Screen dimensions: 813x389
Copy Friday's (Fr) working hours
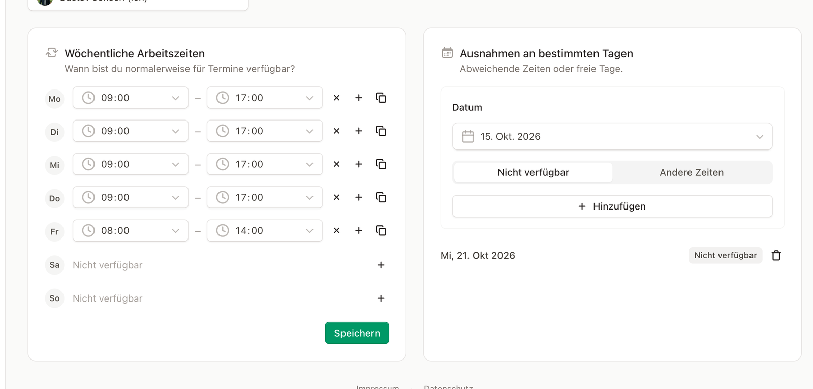click(381, 231)
